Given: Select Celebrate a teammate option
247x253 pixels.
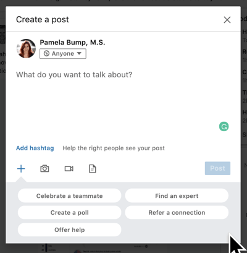Looking at the screenshot, I should [x=70, y=195].
